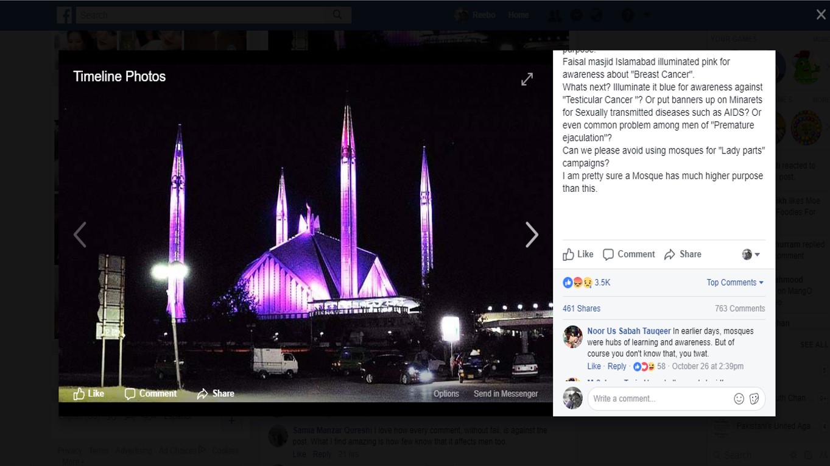The height and width of the screenshot is (466, 830).
Task: Click the sad reaction icon
Action: coord(588,283)
